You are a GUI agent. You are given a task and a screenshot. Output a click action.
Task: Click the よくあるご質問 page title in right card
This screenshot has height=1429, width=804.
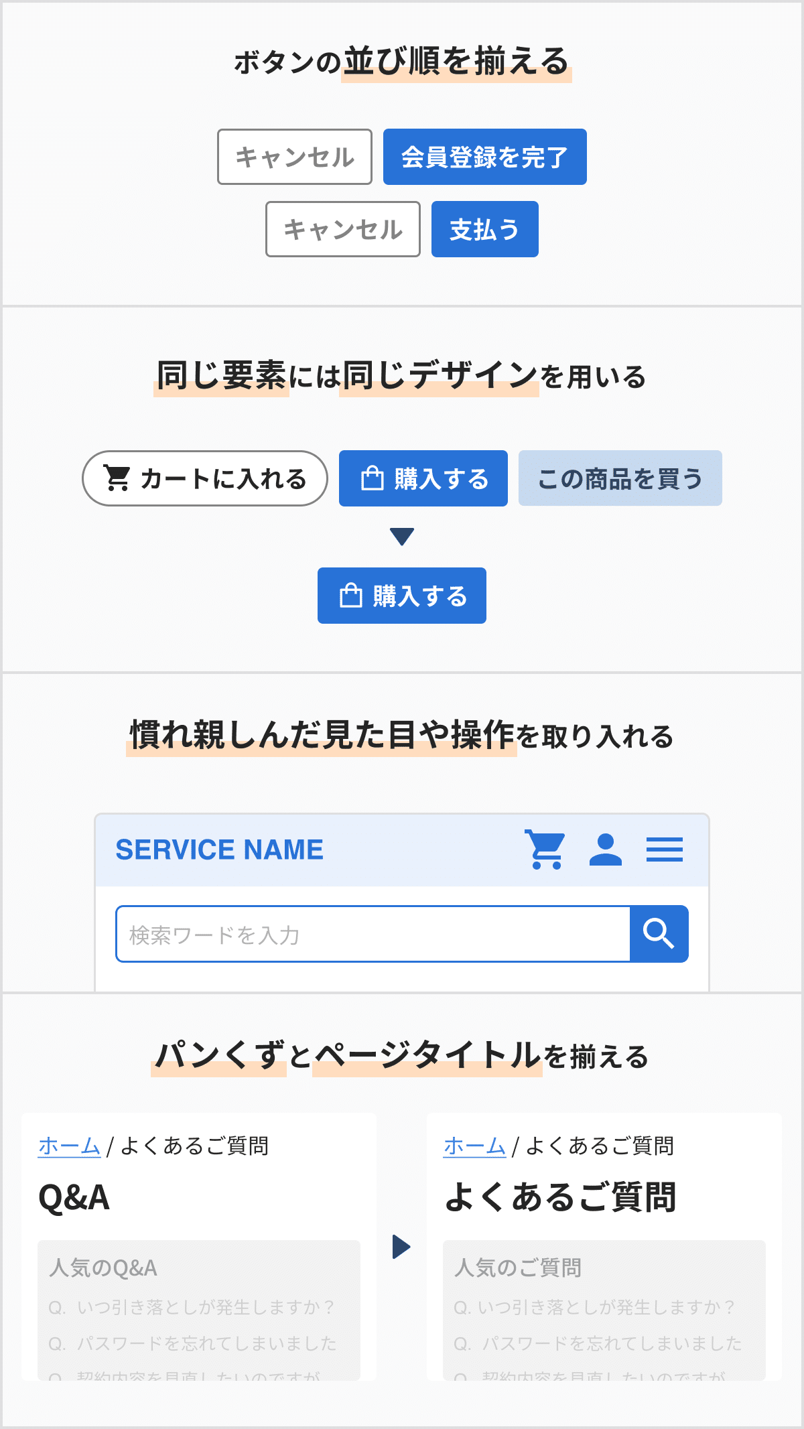561,1197
